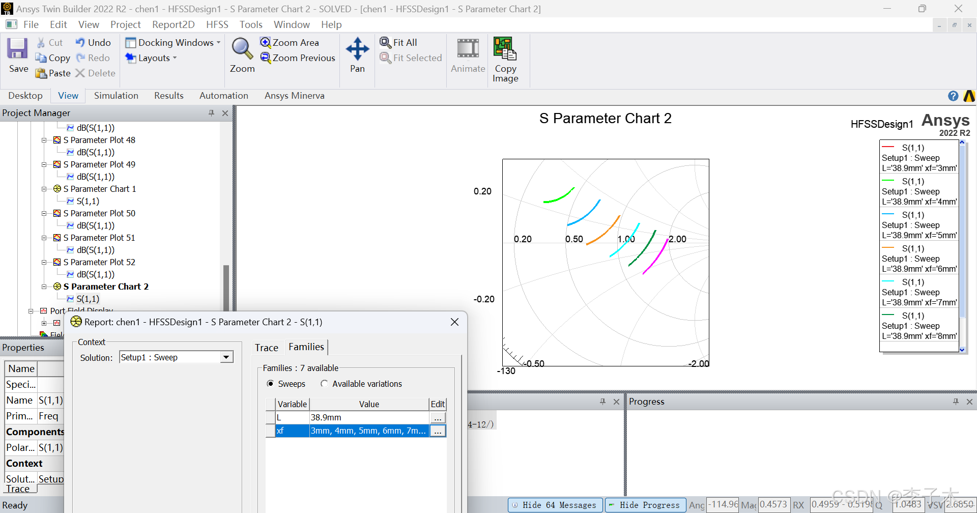Open help via blue question mark icon
Viewport: 977px width, 513px height.
tap(953, 96)
